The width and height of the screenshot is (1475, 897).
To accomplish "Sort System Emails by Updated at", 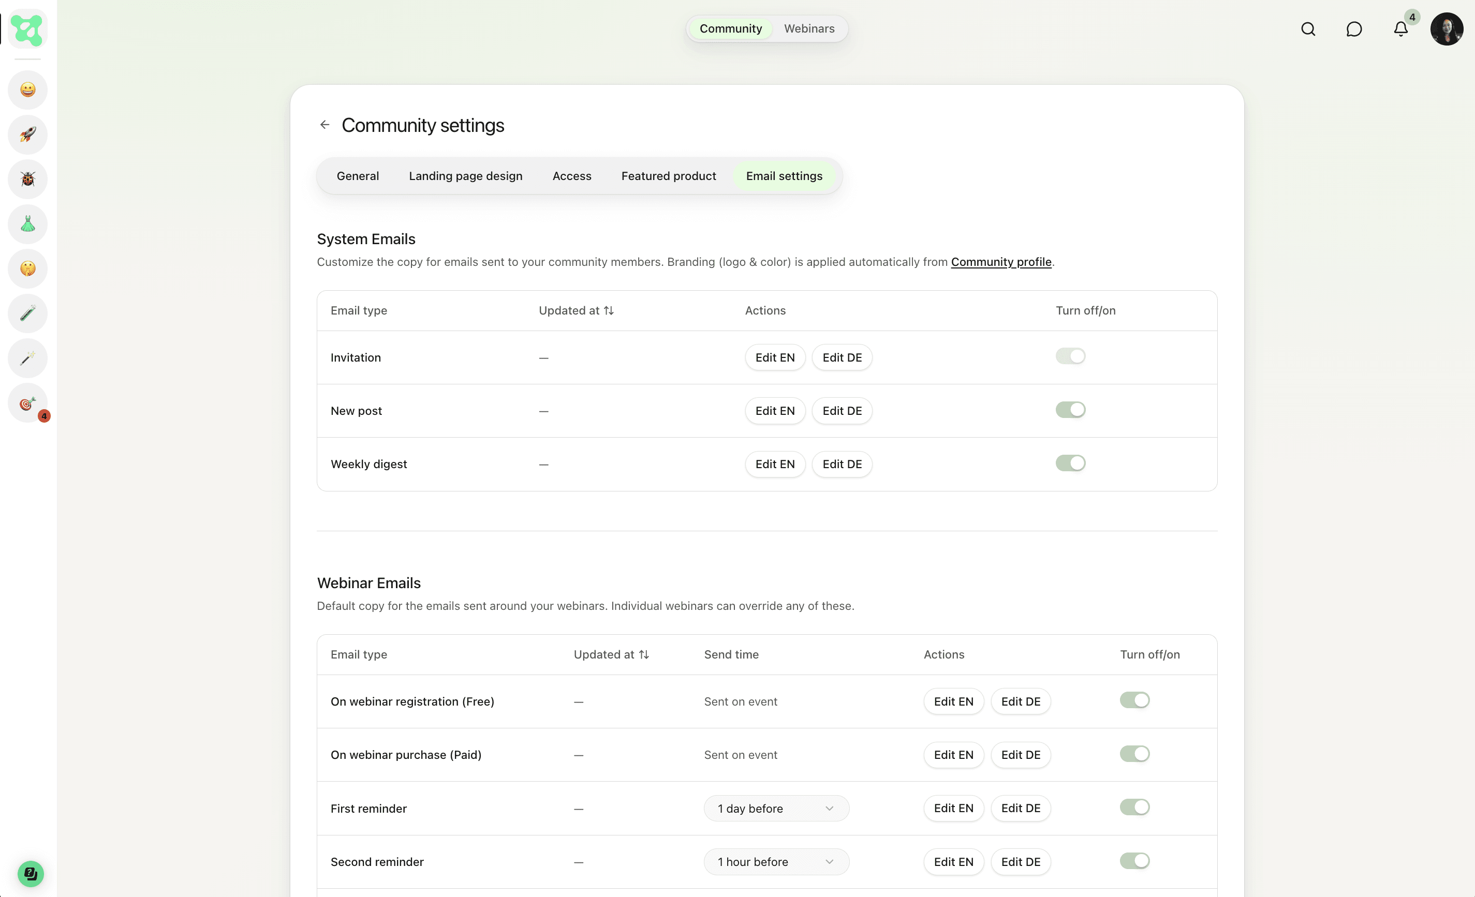I will (x=576, y=310).
